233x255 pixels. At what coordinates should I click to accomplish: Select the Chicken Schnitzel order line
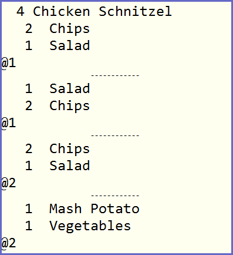point(94,11)
